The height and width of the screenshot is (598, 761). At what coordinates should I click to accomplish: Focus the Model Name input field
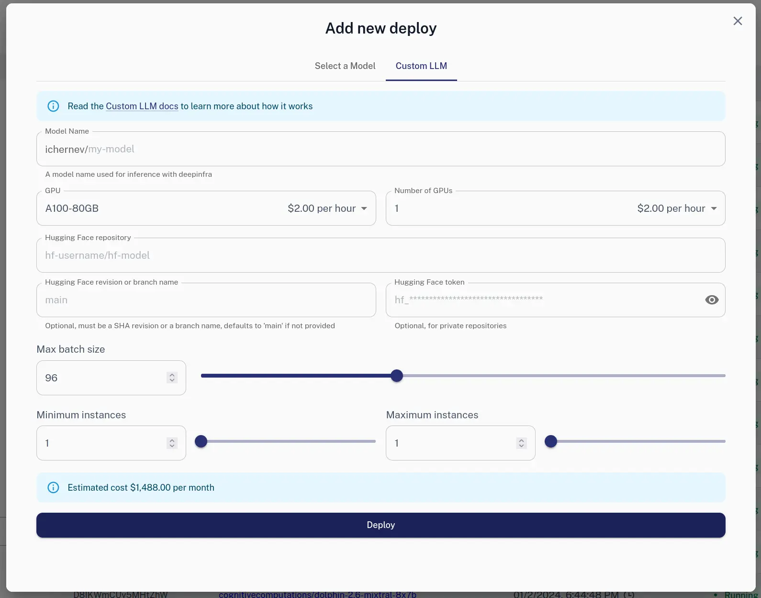click(x=380, y=149)
